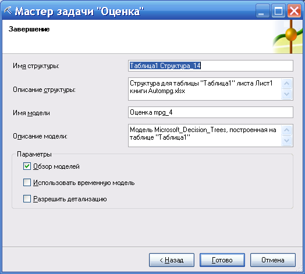Click the pickaxe icon in title bar
Screen dimensions: 305x274
click(x=8, y=10)
